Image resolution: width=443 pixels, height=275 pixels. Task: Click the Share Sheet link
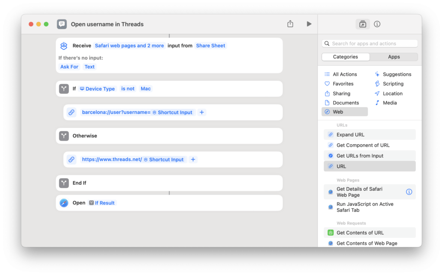211,45
